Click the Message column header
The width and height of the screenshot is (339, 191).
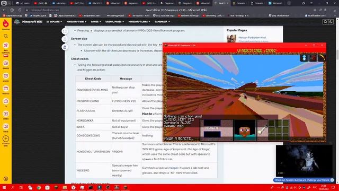[126, 79]
